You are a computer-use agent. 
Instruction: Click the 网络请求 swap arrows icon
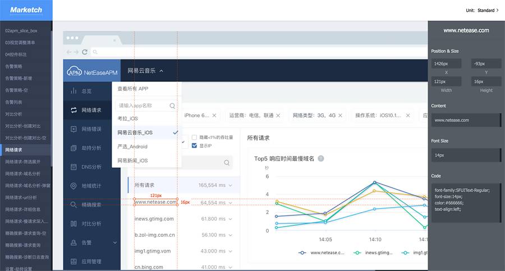tap(74, 110)
